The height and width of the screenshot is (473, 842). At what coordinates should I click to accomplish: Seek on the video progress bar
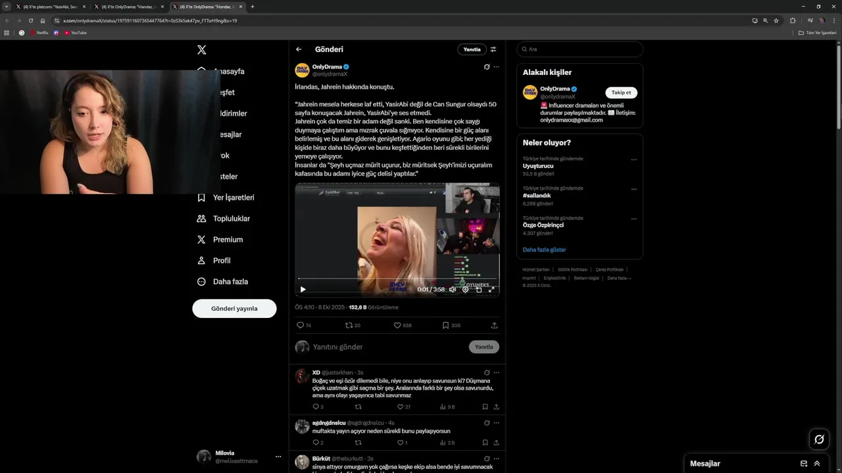click(397, 279)
